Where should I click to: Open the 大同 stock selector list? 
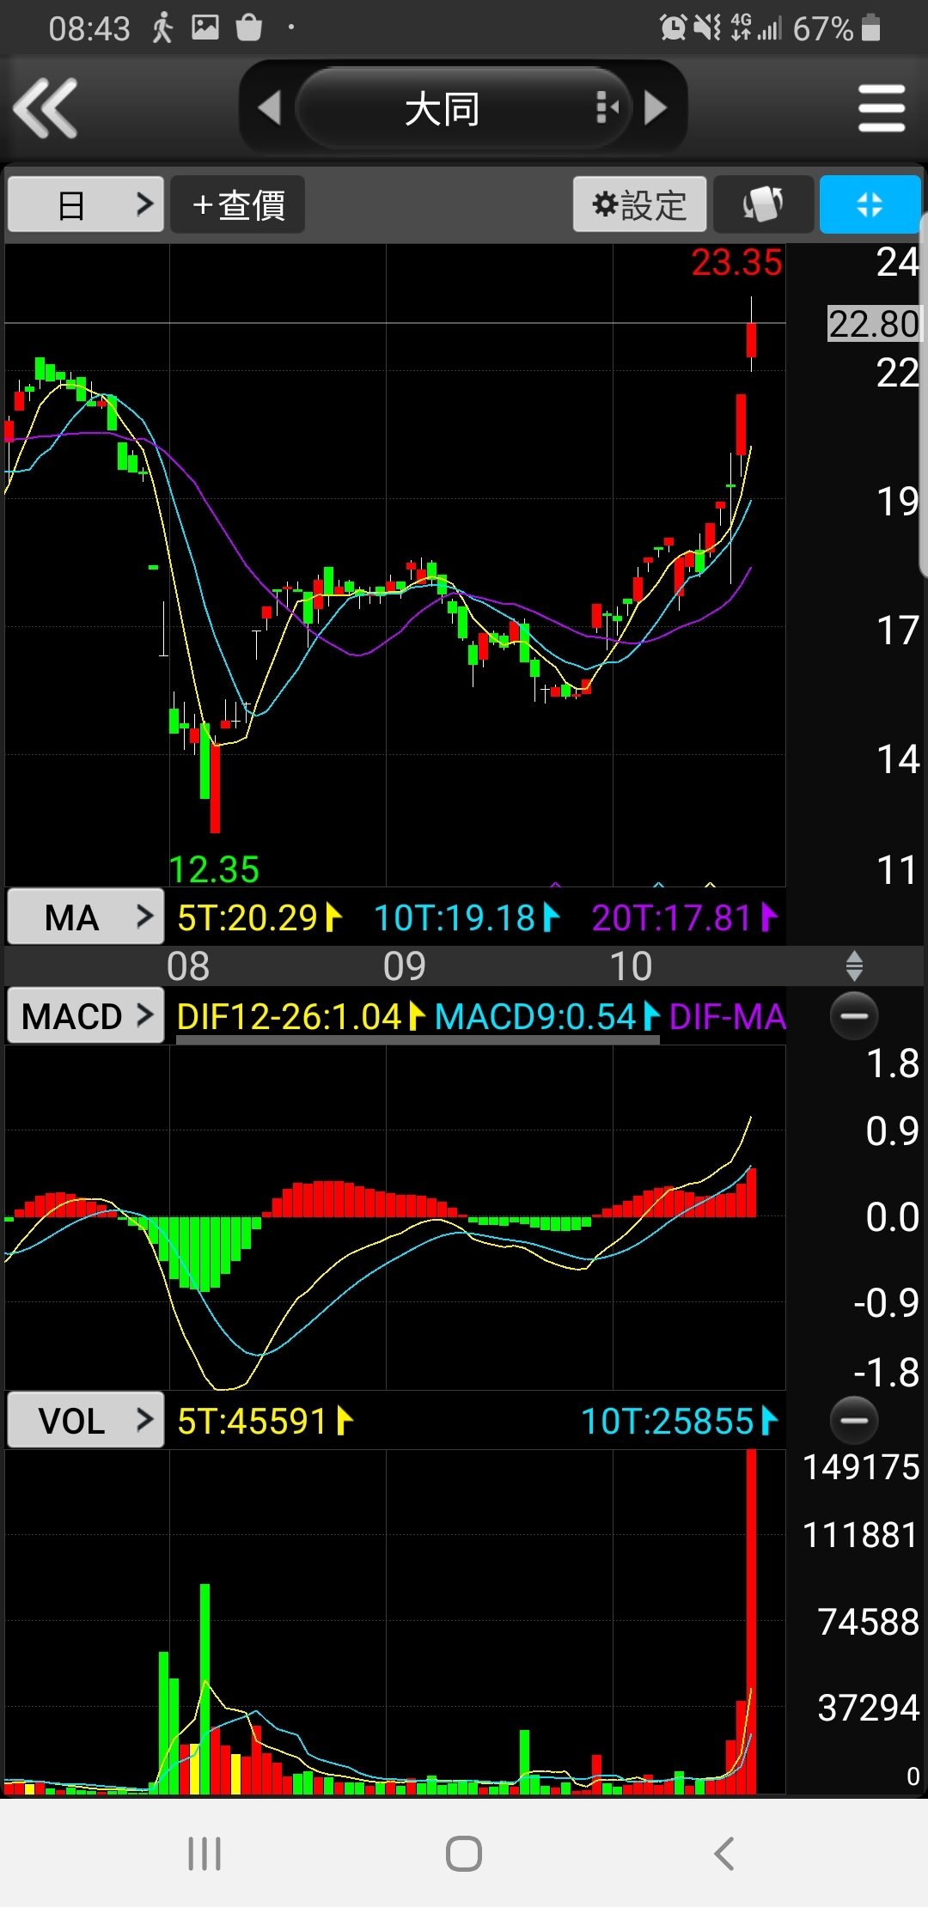[x=462, y=109]
